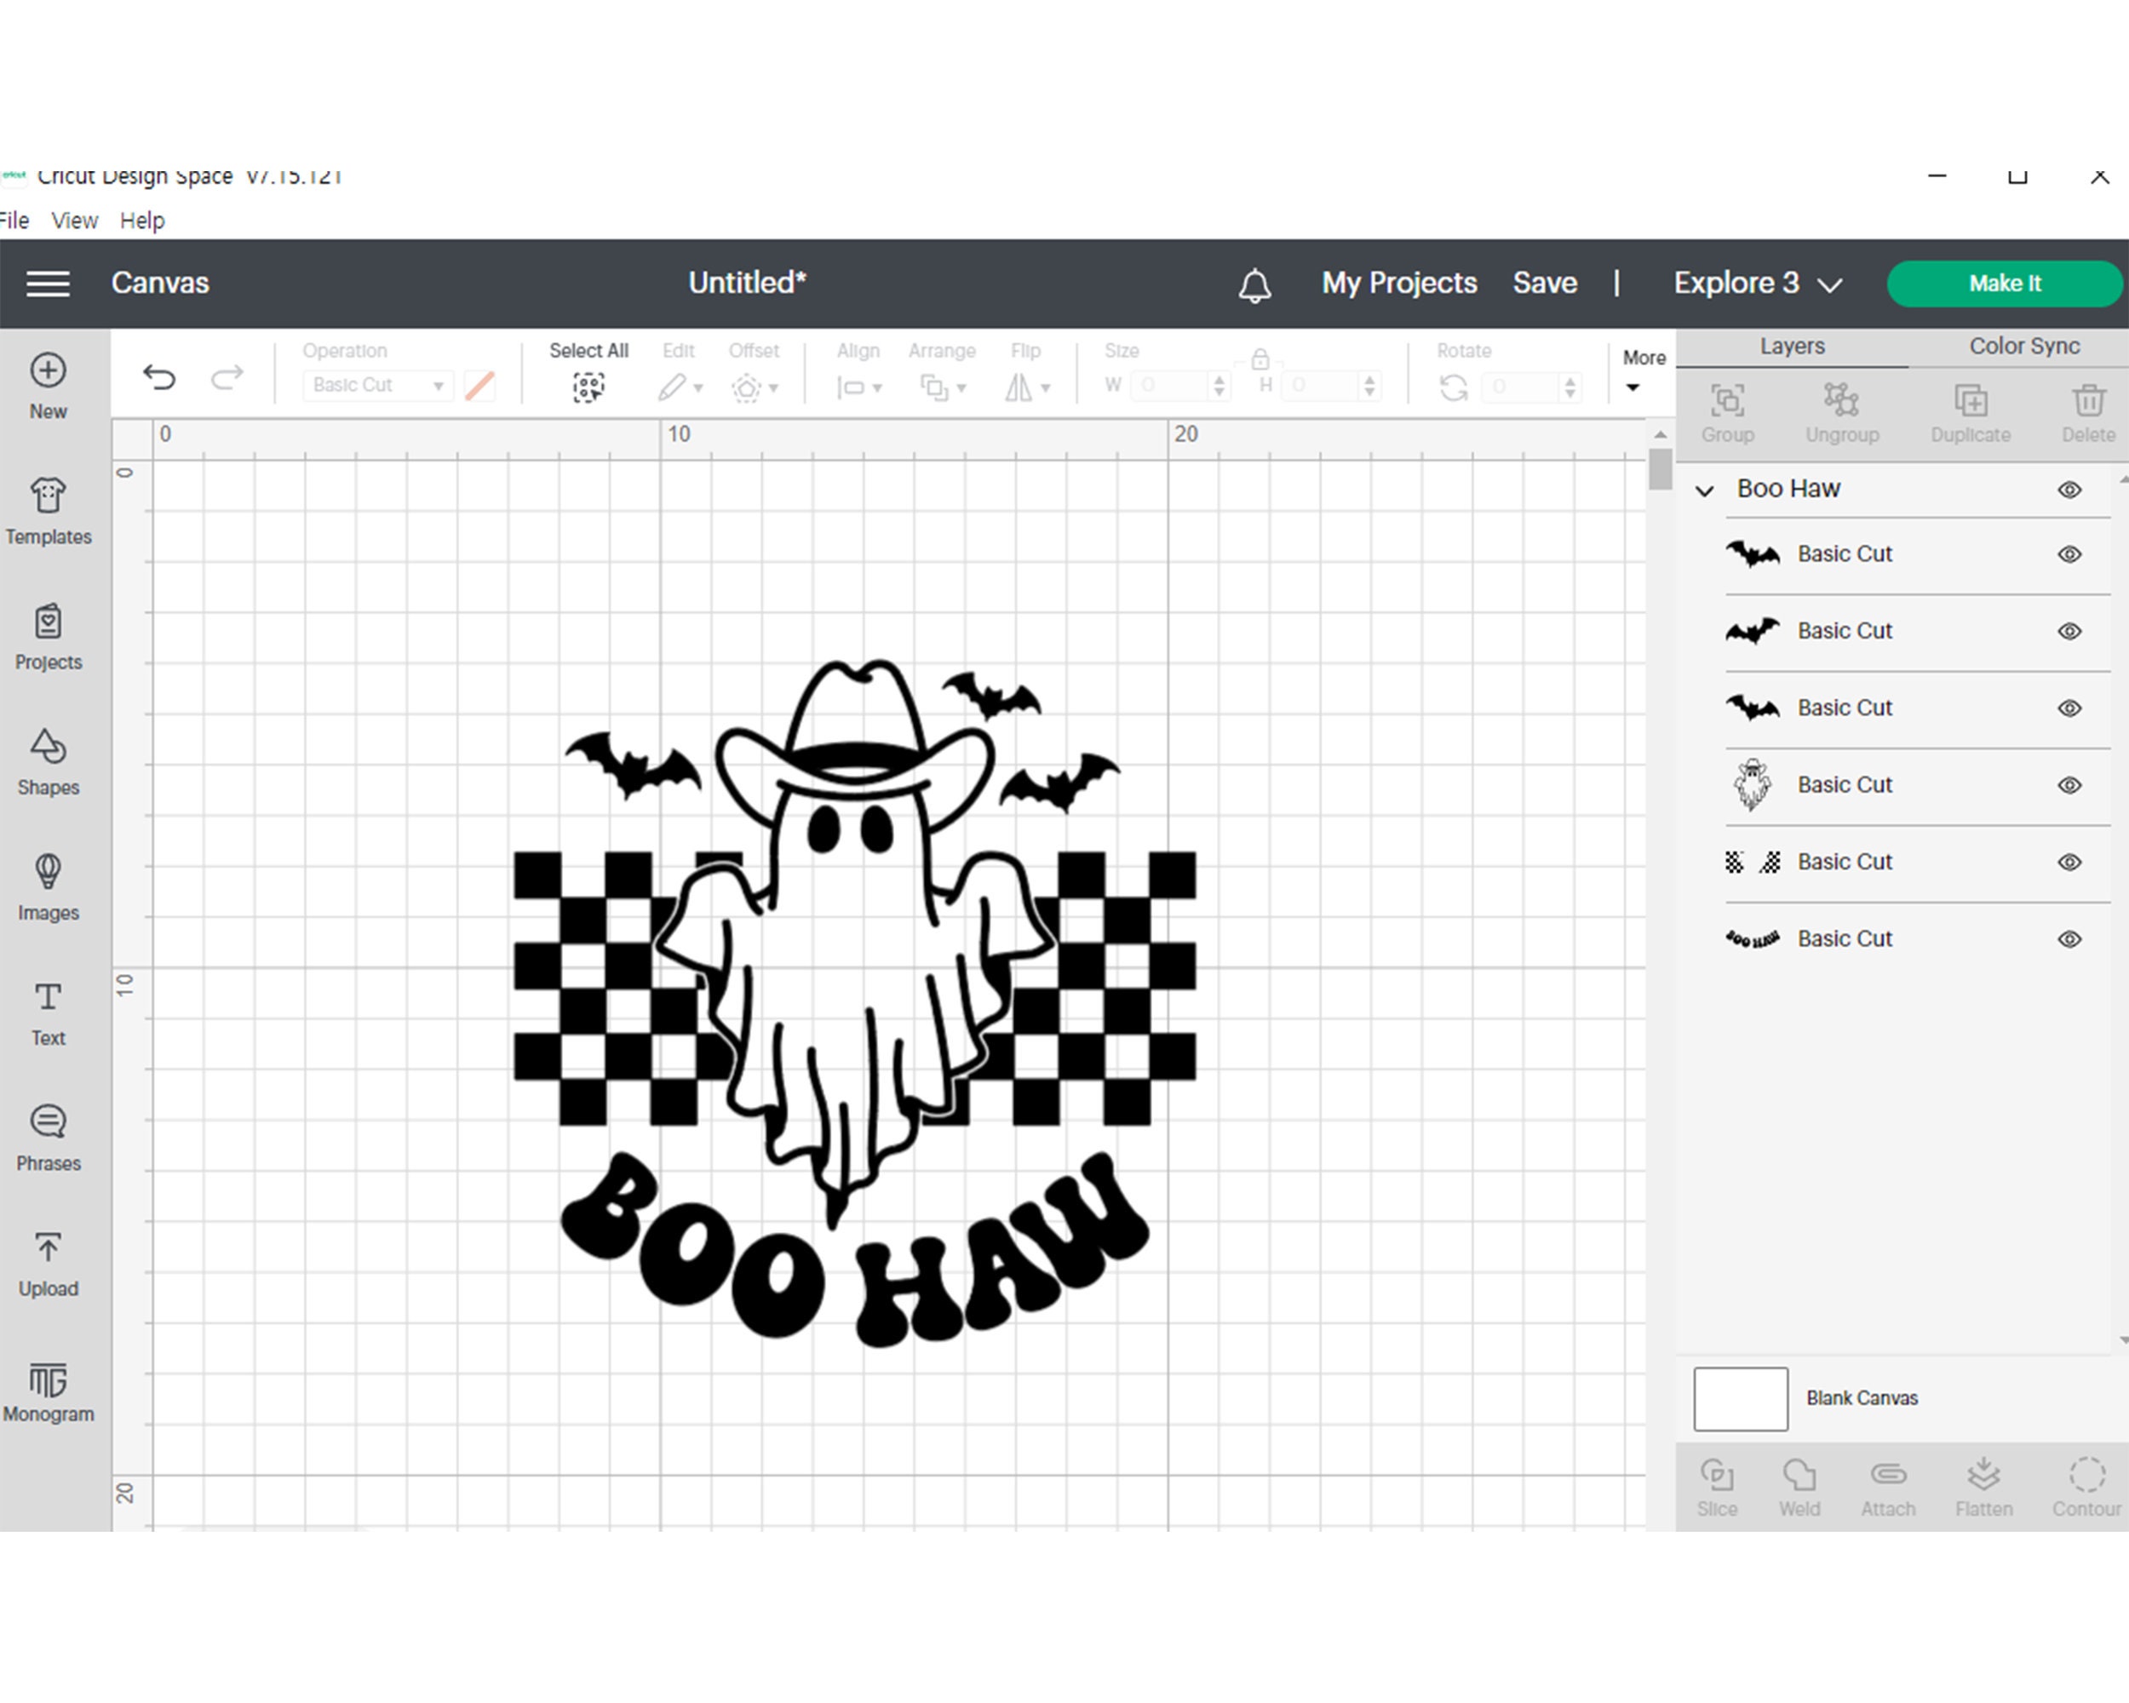2129x1703 pixels.
Task: Open the Shapes tool
Action: coord(48,760)
